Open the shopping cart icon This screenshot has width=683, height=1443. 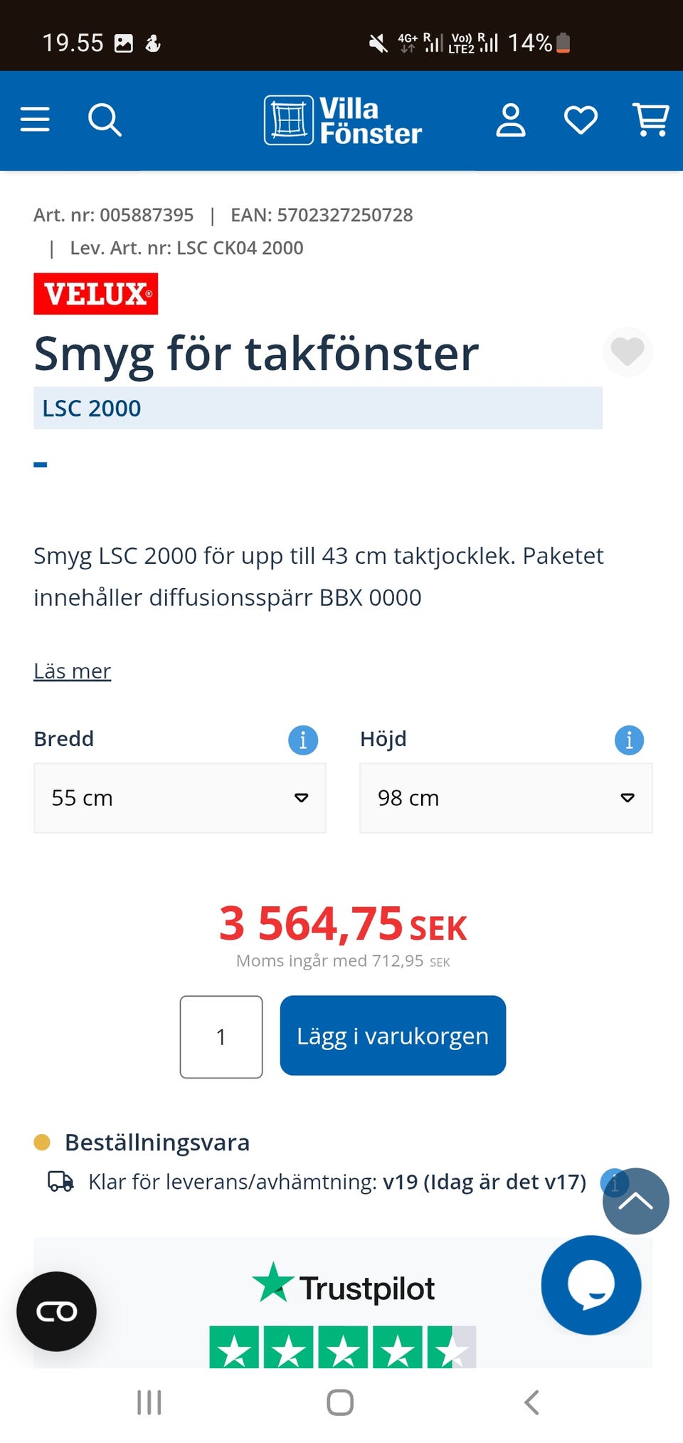coord(650,120)
